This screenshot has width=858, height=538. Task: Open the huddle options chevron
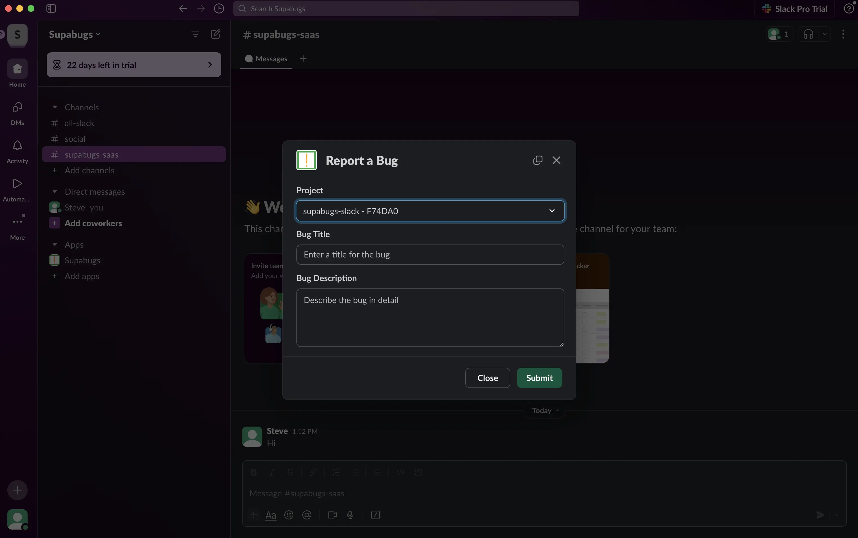click(824, 34)
